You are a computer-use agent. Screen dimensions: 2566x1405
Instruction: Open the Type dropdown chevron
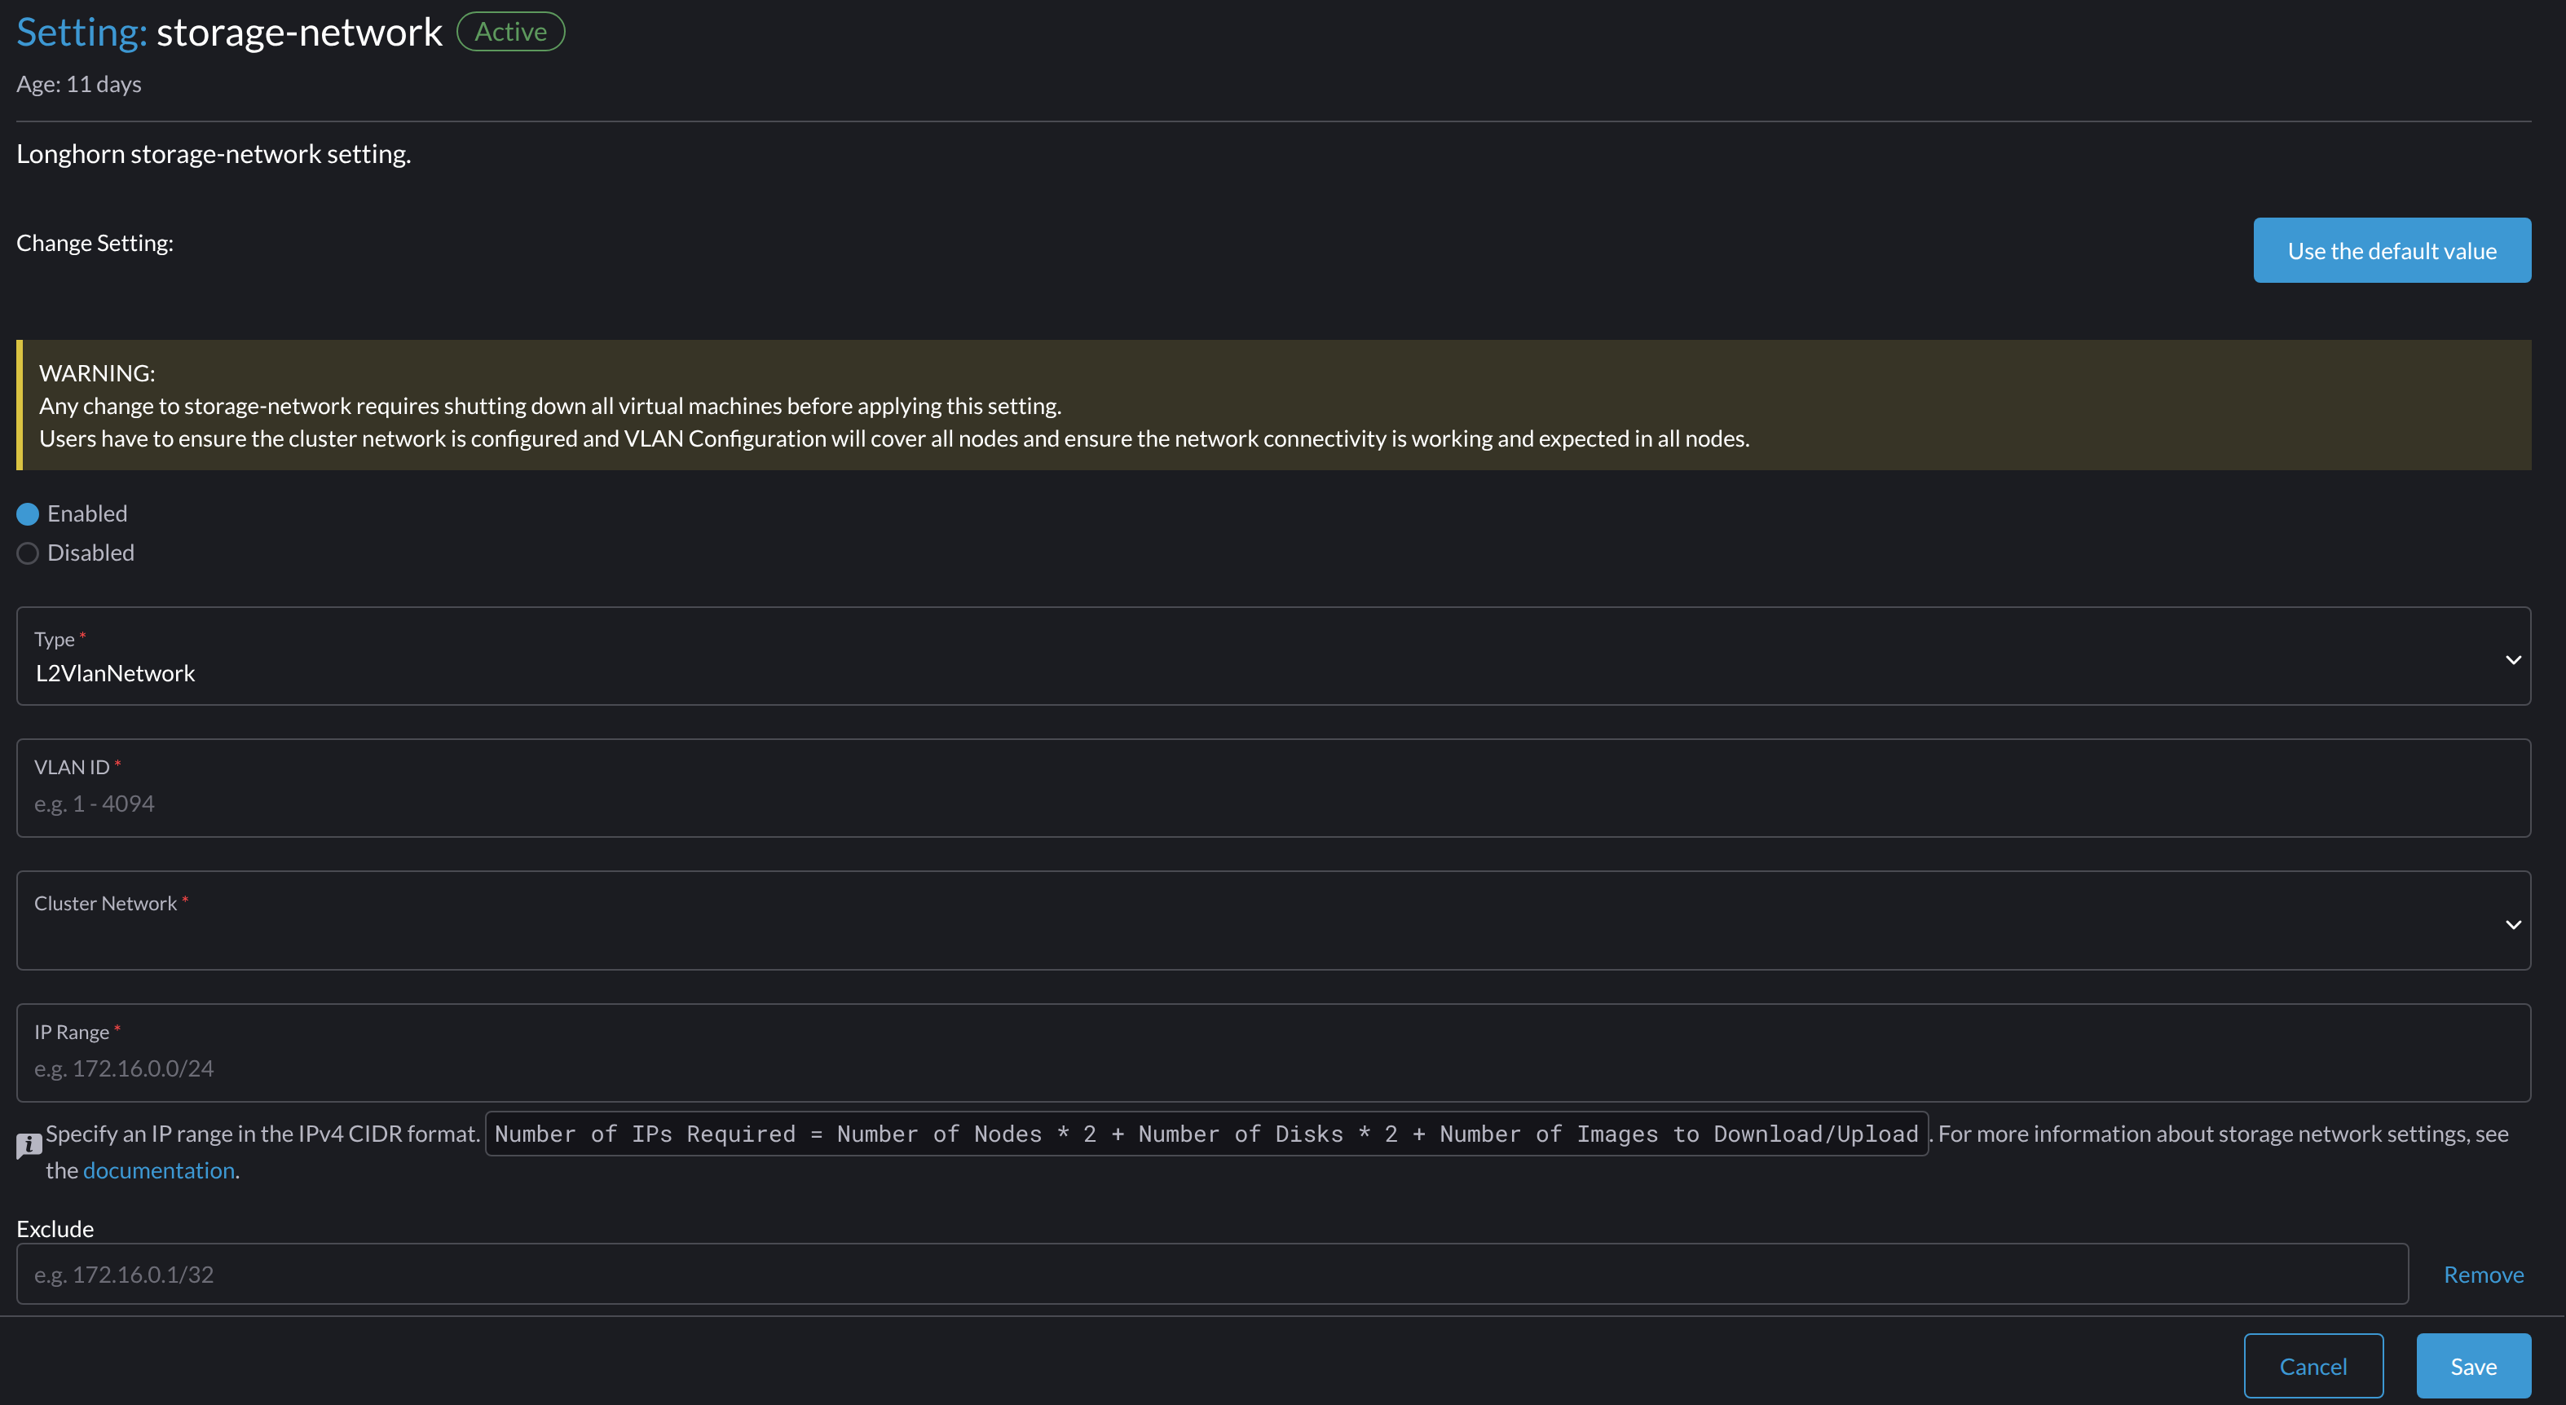point(2513,658)
